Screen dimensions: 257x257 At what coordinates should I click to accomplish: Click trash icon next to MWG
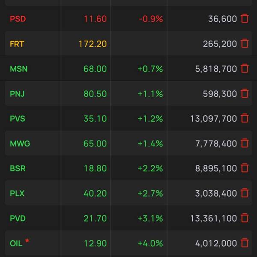click(x=245, y=143)
